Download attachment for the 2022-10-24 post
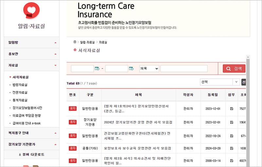262x167 pixels. [232, 136]
